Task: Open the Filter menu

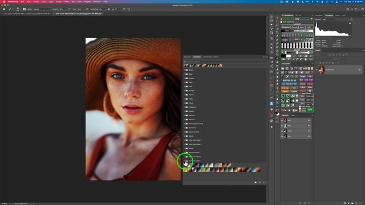Action: (x=67, y=2)
